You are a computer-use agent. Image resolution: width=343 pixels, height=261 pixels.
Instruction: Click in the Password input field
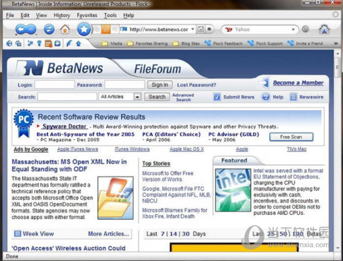(125, 85)
